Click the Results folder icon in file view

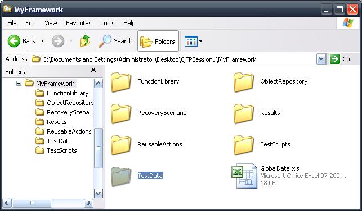[244, 114]
